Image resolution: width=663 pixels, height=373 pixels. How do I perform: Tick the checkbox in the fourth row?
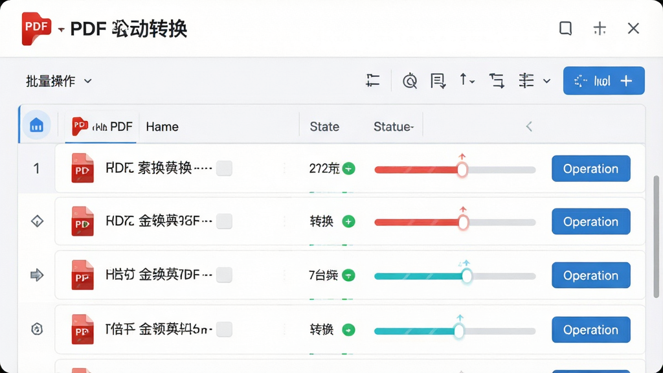pyautogui.click(x=224, y=329)
